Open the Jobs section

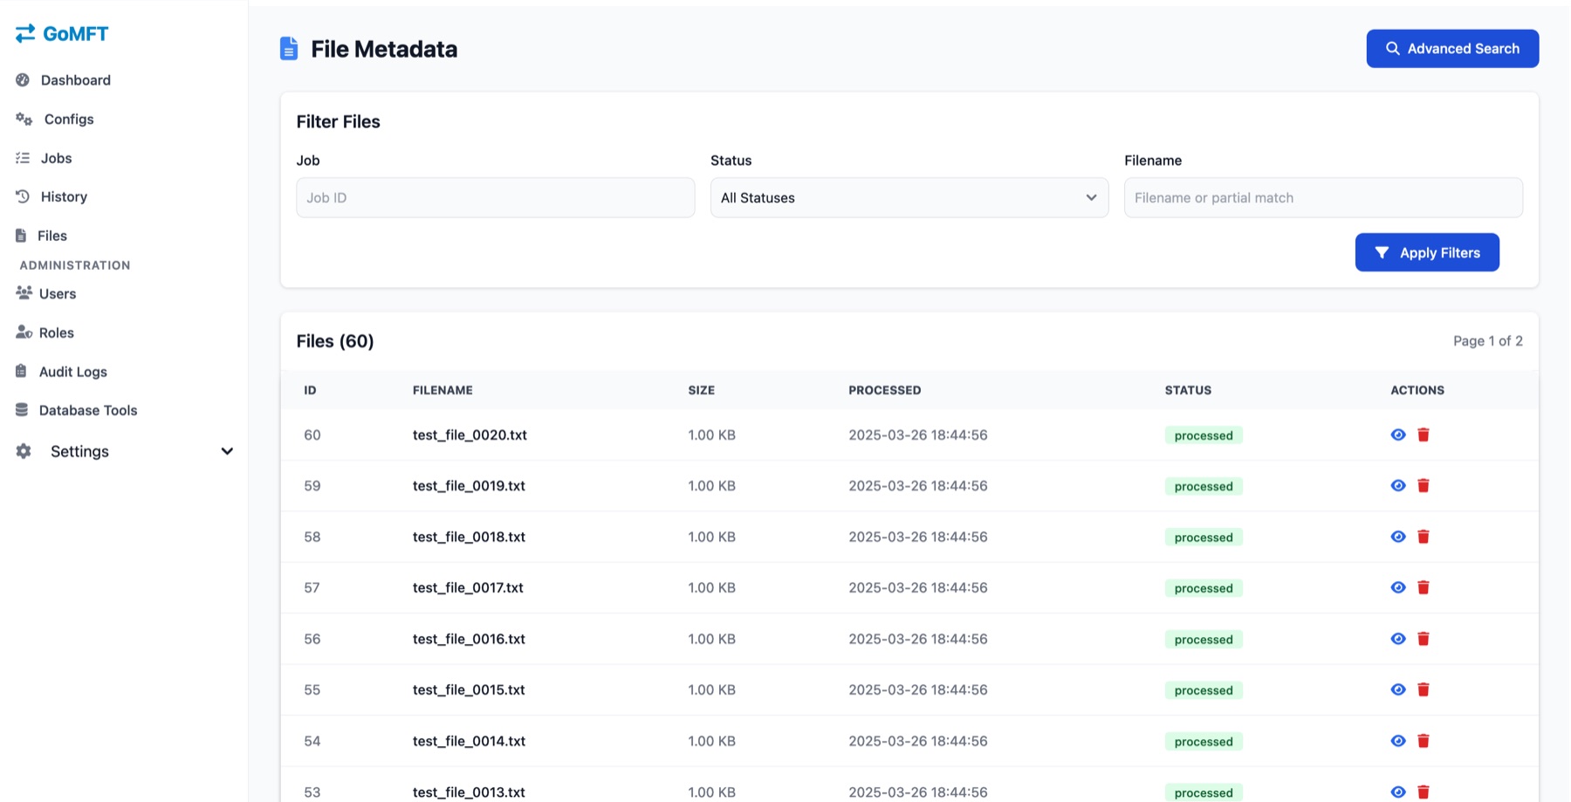[x=44, y=158]
